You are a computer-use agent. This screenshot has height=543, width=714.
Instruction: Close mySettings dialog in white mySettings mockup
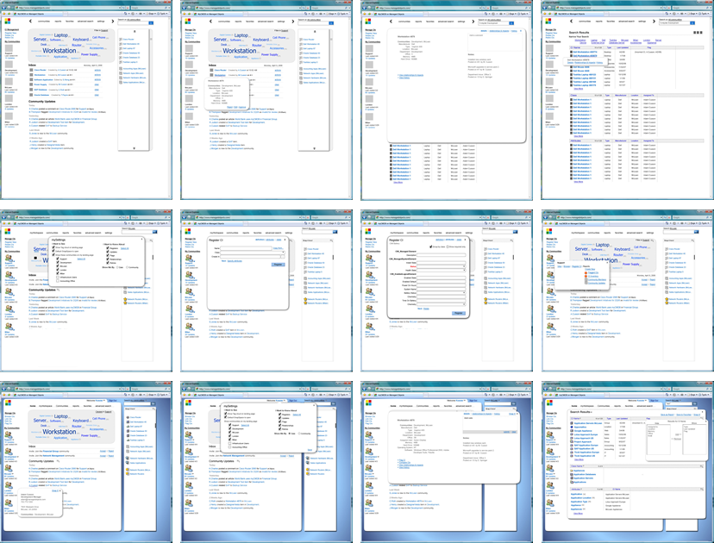point(142,239)
